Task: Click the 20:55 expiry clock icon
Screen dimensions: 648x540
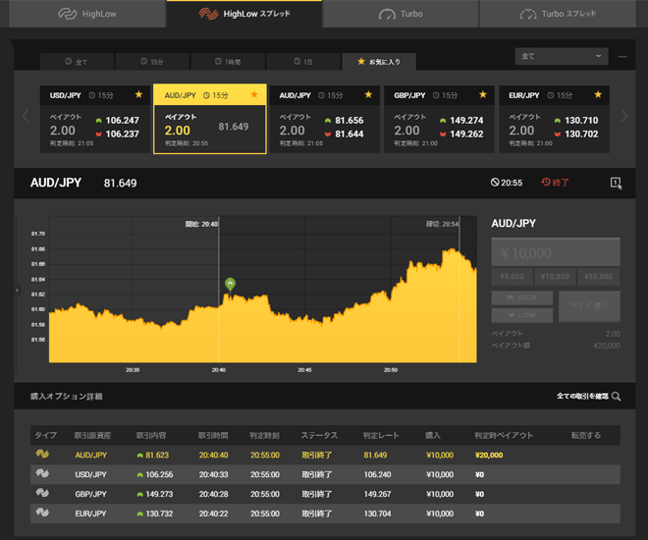Action: coord(495,183)
